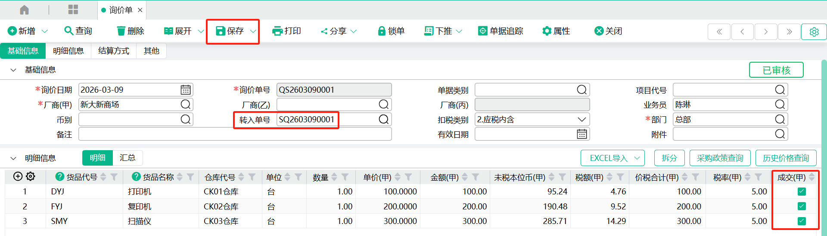
Task: Toggle 成交(甲) checkbox for the FYJ row
Action: coord(801,206)
